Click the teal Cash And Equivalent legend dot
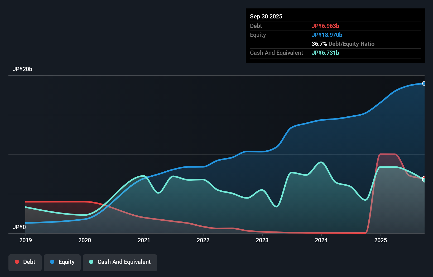This screenshot has width=433, height=277. click(x=91, y=262)
